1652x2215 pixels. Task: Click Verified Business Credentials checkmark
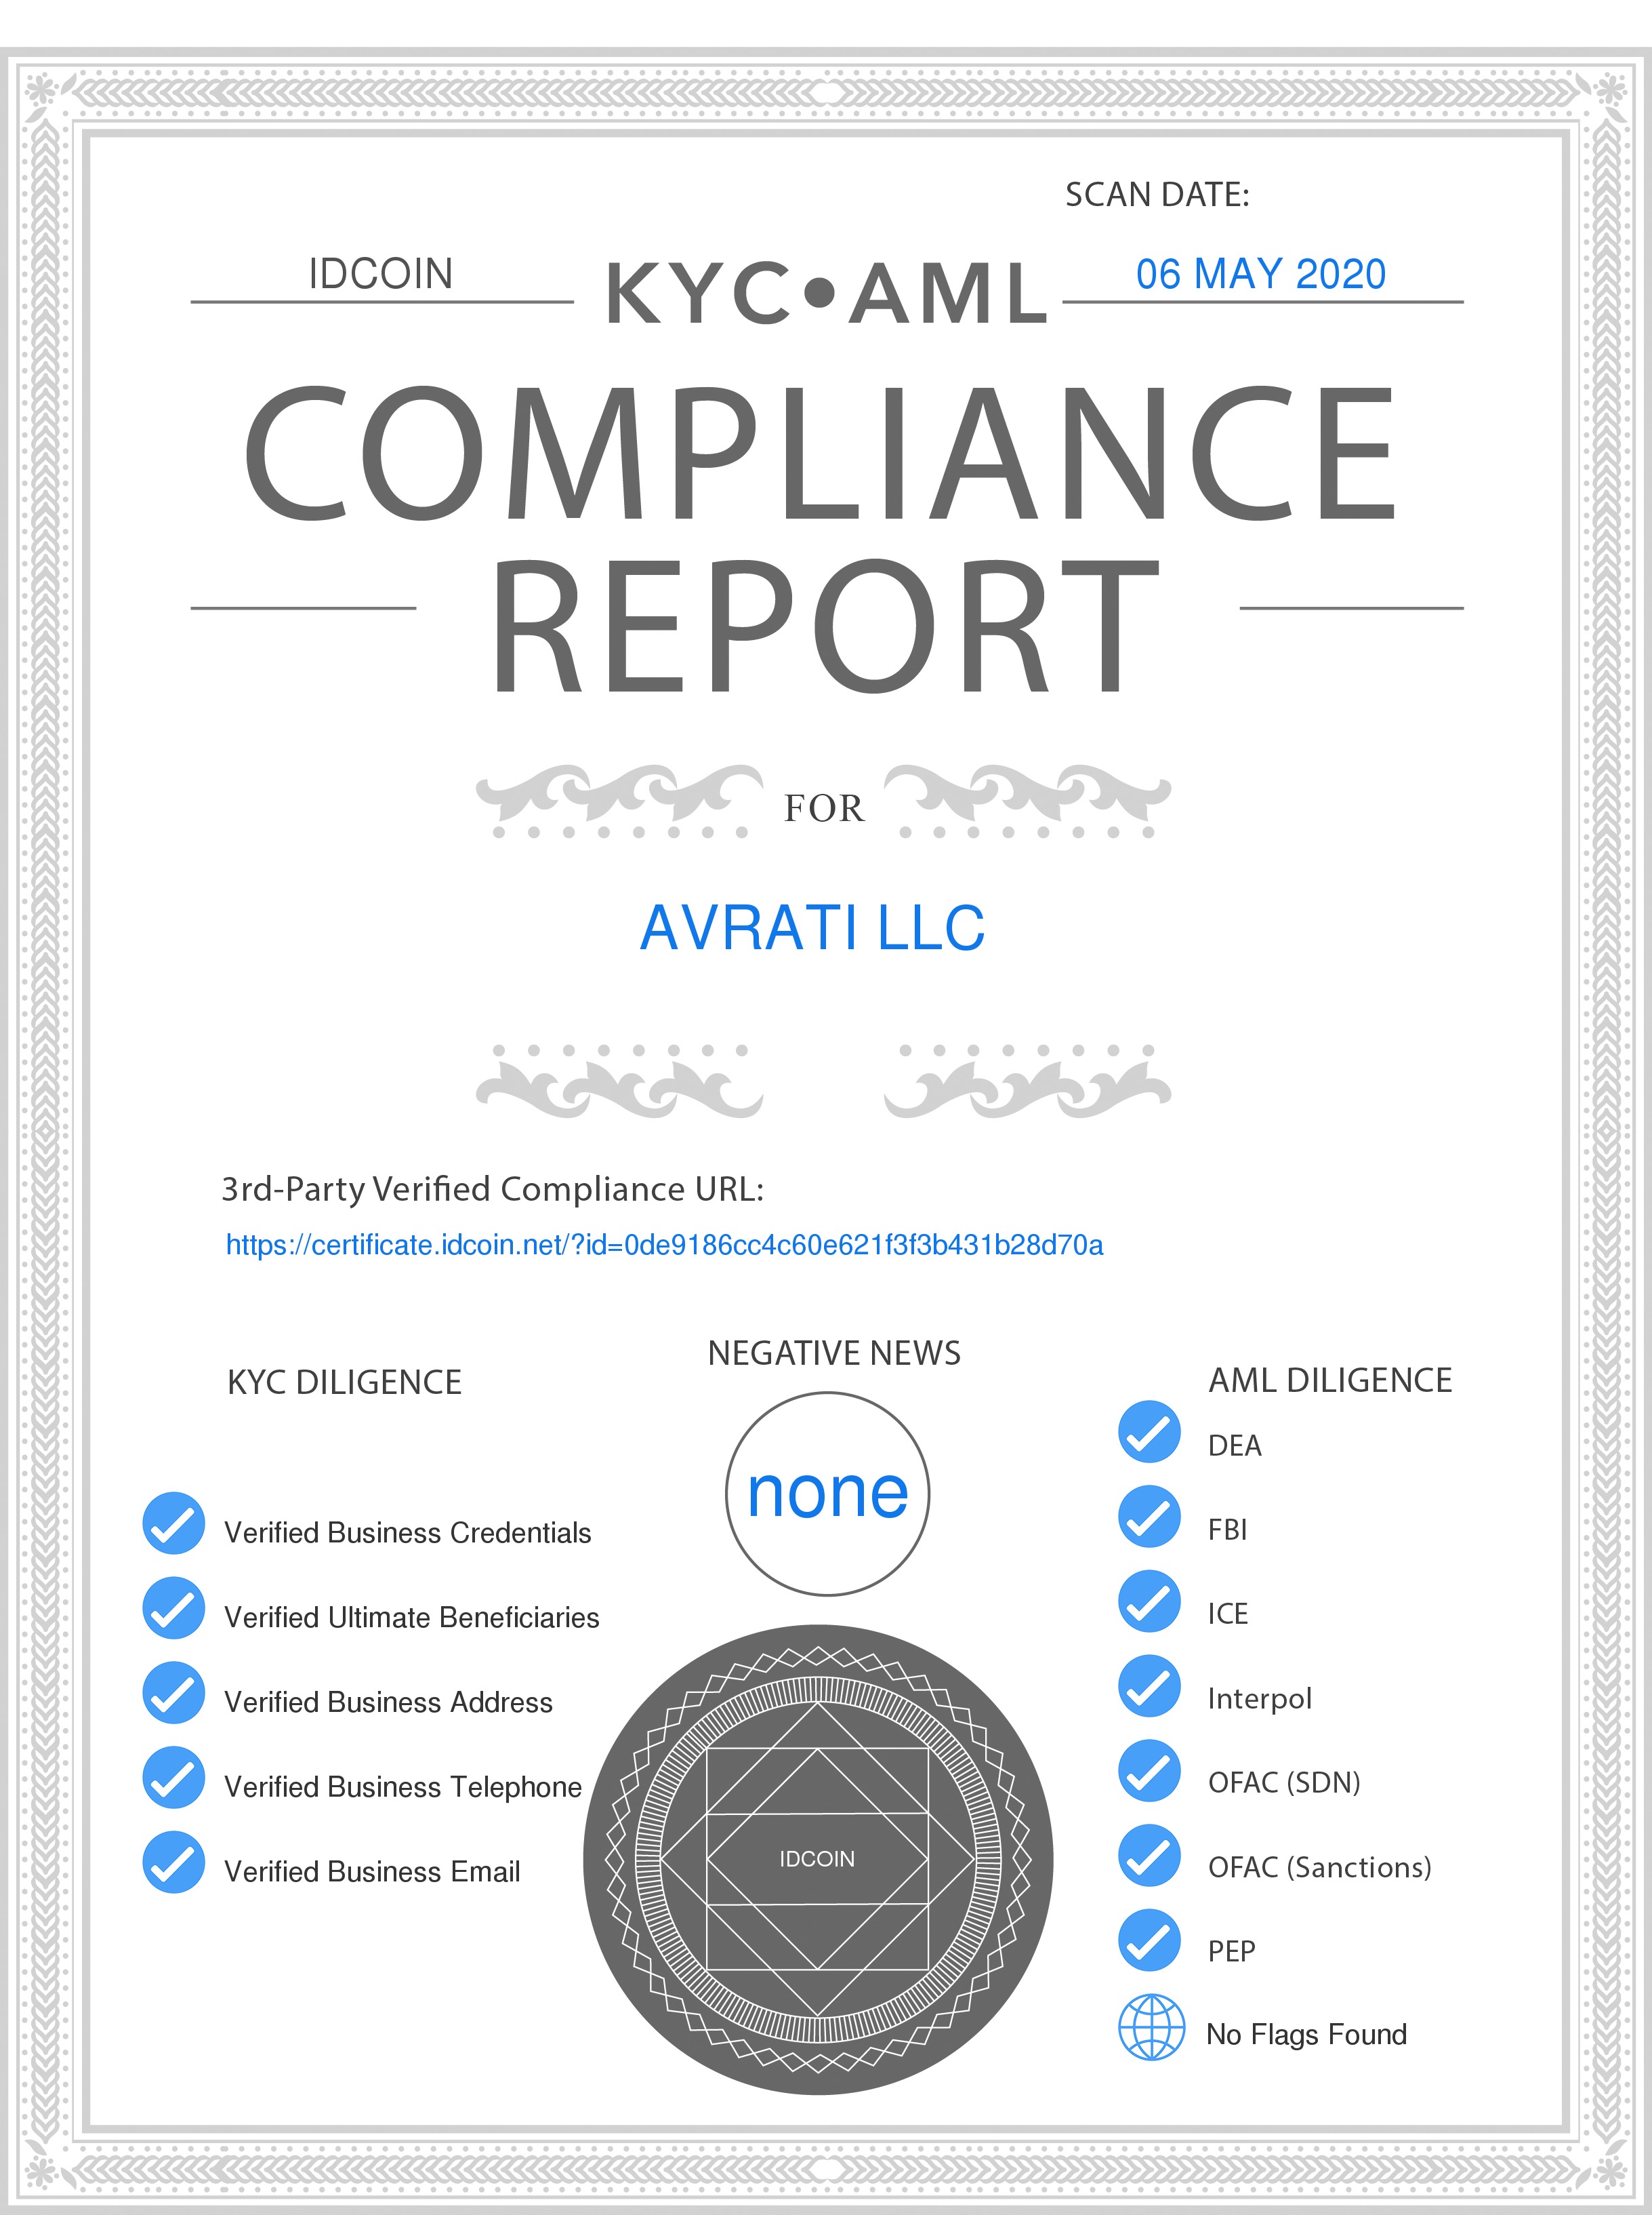(174, 1523)
